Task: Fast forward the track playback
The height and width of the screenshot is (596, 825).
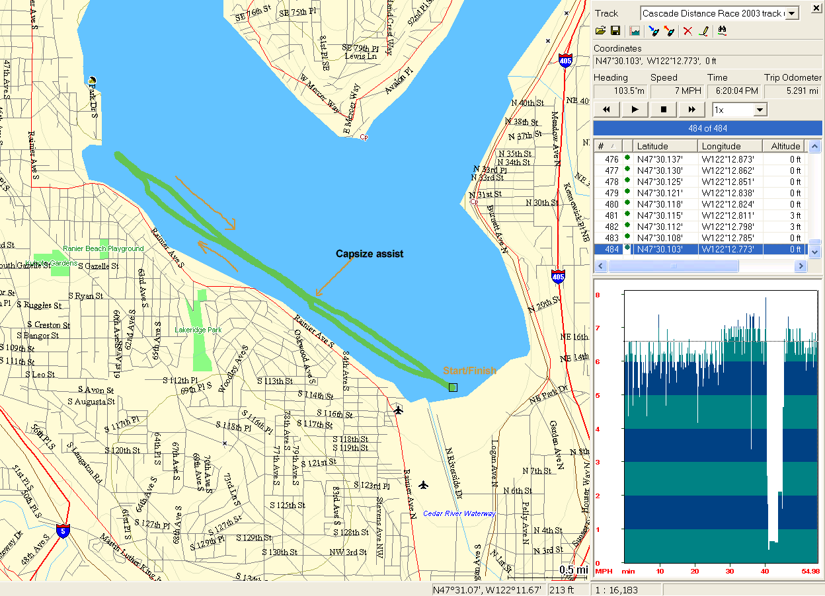Action: tap(691, 110)
